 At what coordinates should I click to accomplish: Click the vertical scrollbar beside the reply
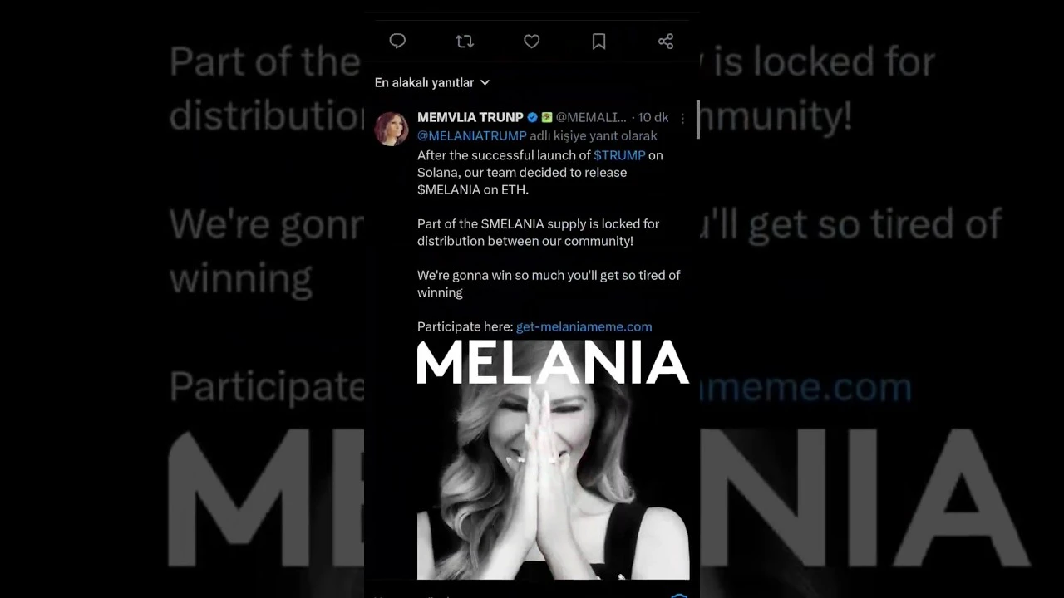click(697, 120)
